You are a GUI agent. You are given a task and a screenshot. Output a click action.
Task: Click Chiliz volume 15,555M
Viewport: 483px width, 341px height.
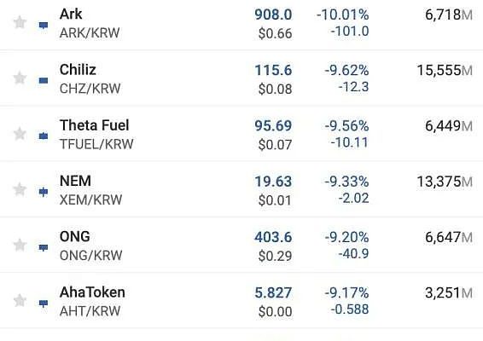point(445,71)
